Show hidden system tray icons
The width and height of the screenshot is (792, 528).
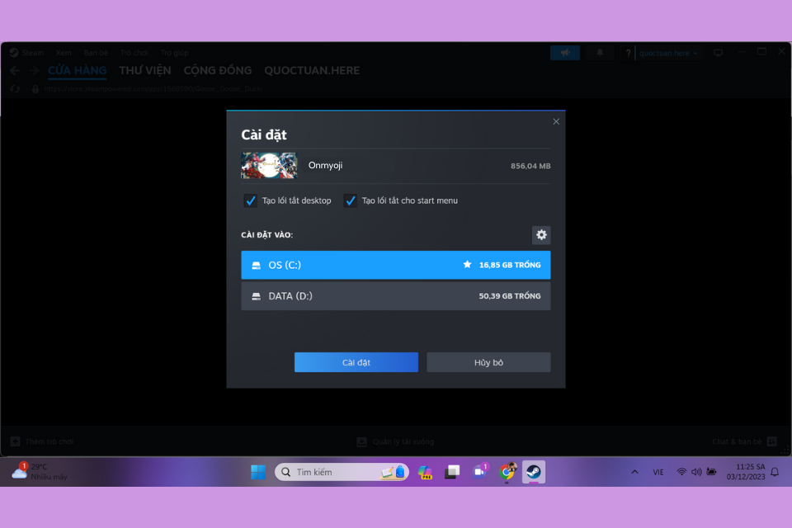635,472
